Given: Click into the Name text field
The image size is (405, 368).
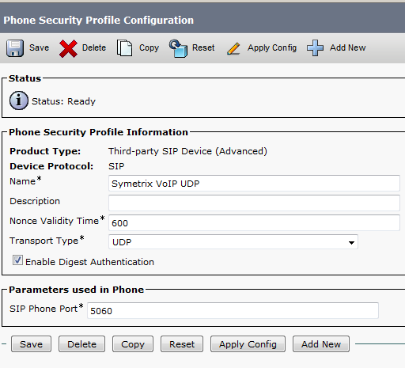Looking at the screenshot, I should [254, 183].
